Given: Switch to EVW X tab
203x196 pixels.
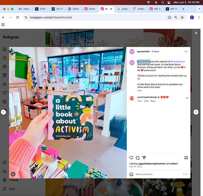Looking at the screenshot, I should pos(41,9).
